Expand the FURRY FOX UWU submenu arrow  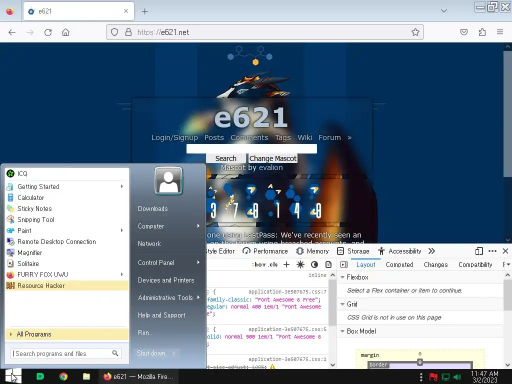click(122, 274)
